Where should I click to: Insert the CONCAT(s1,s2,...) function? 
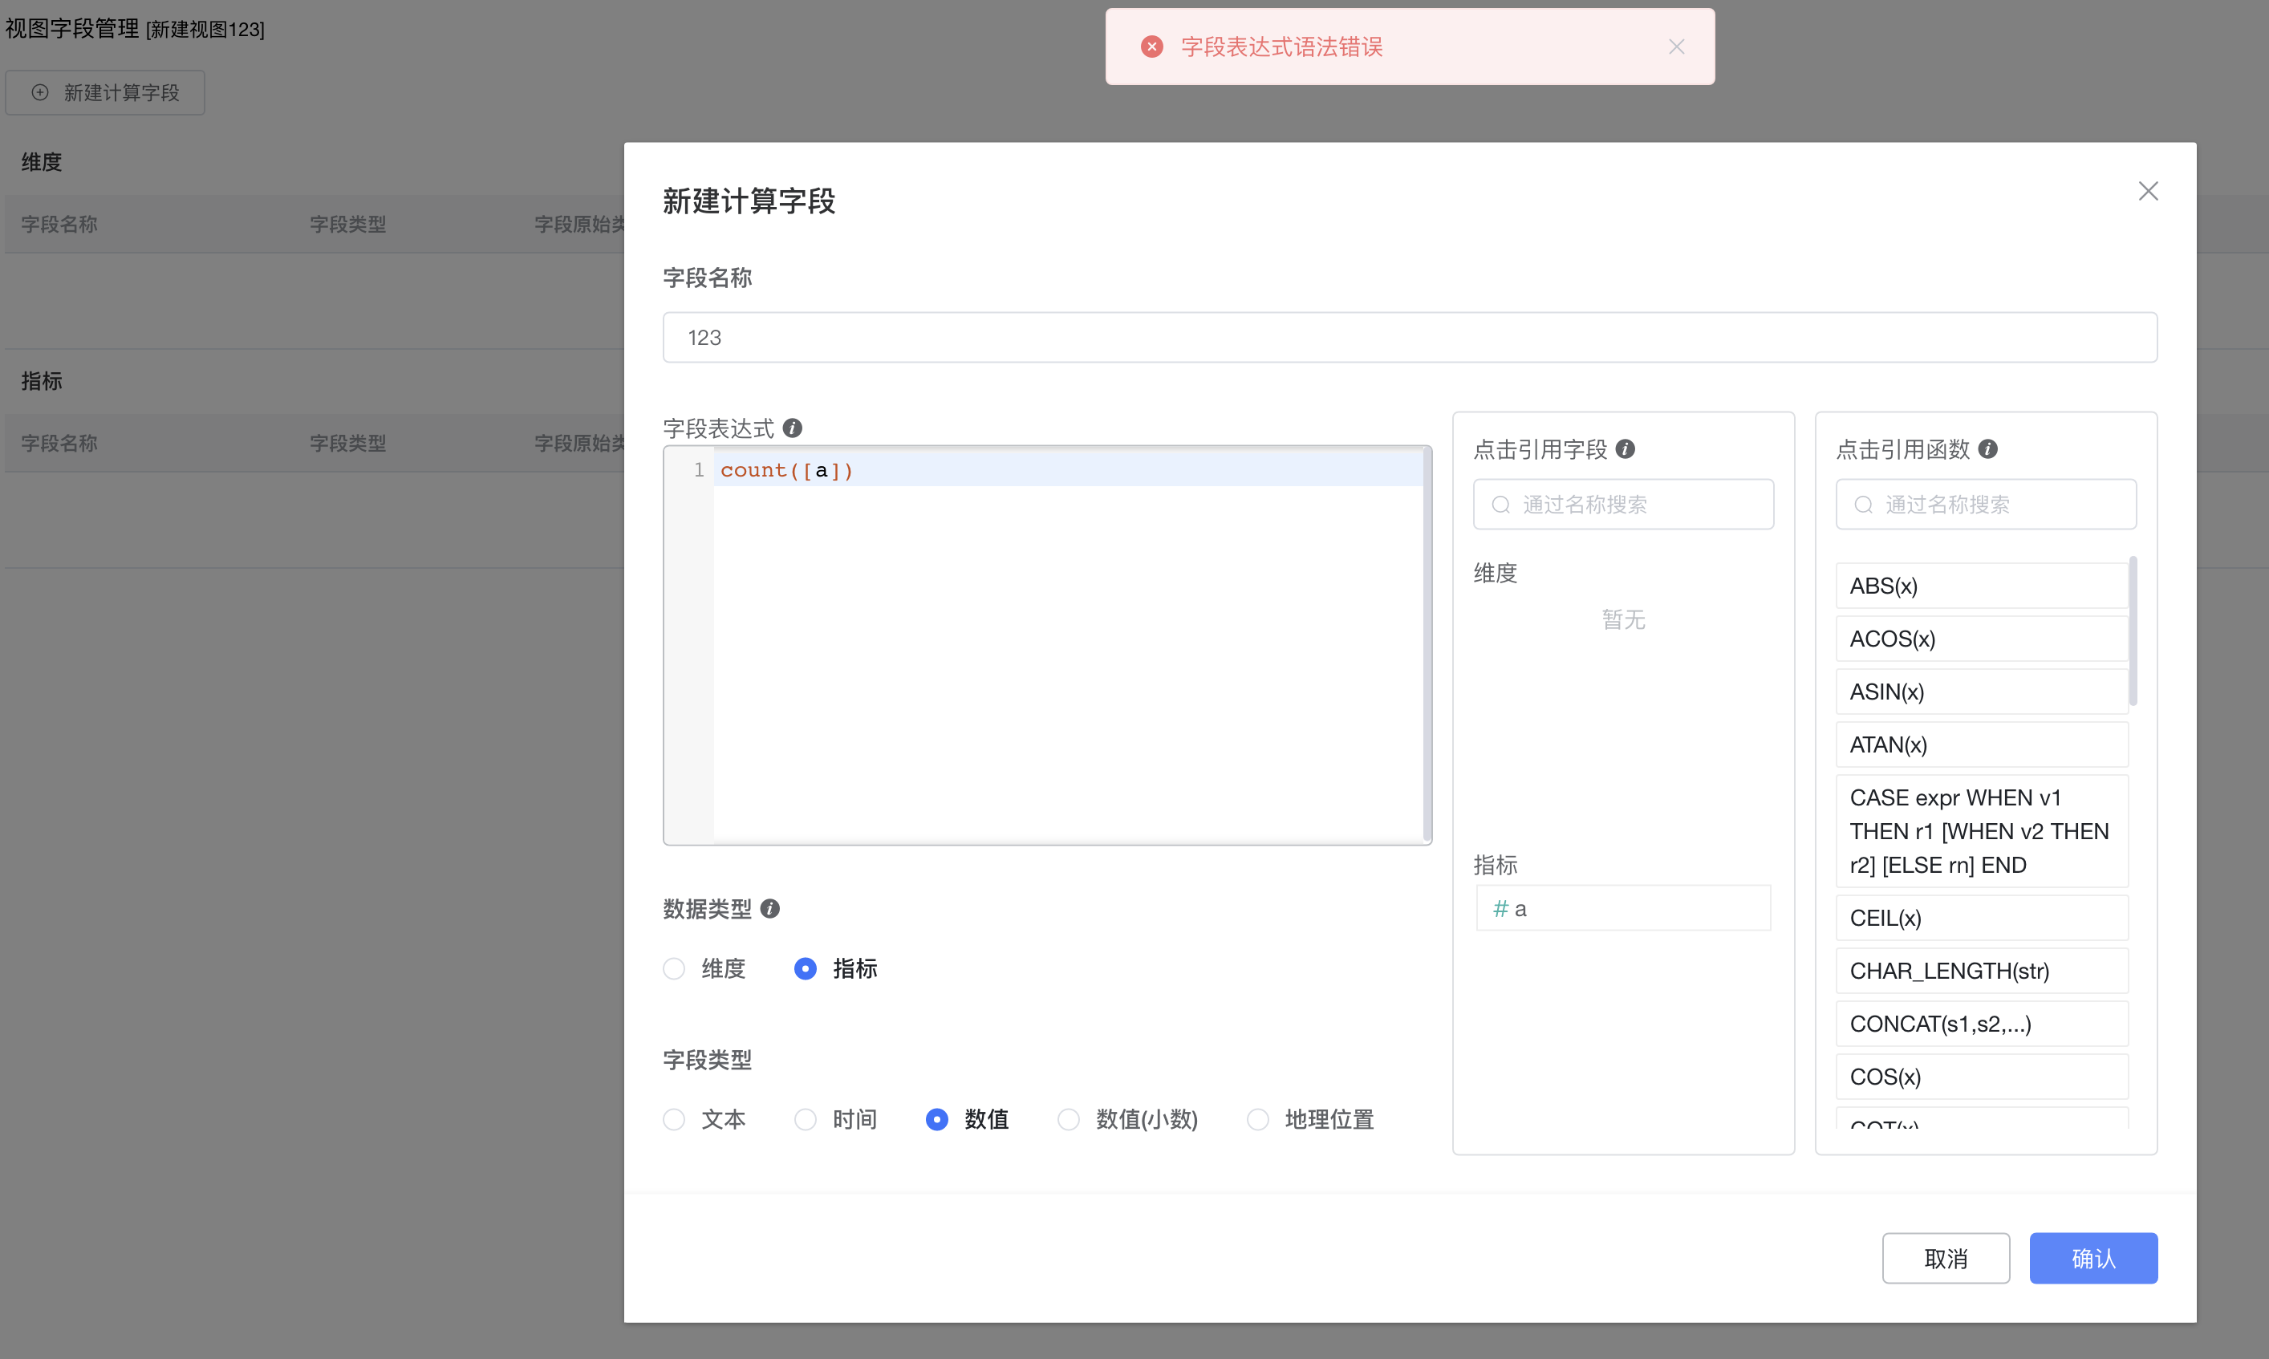(x=1982, y=1024)
